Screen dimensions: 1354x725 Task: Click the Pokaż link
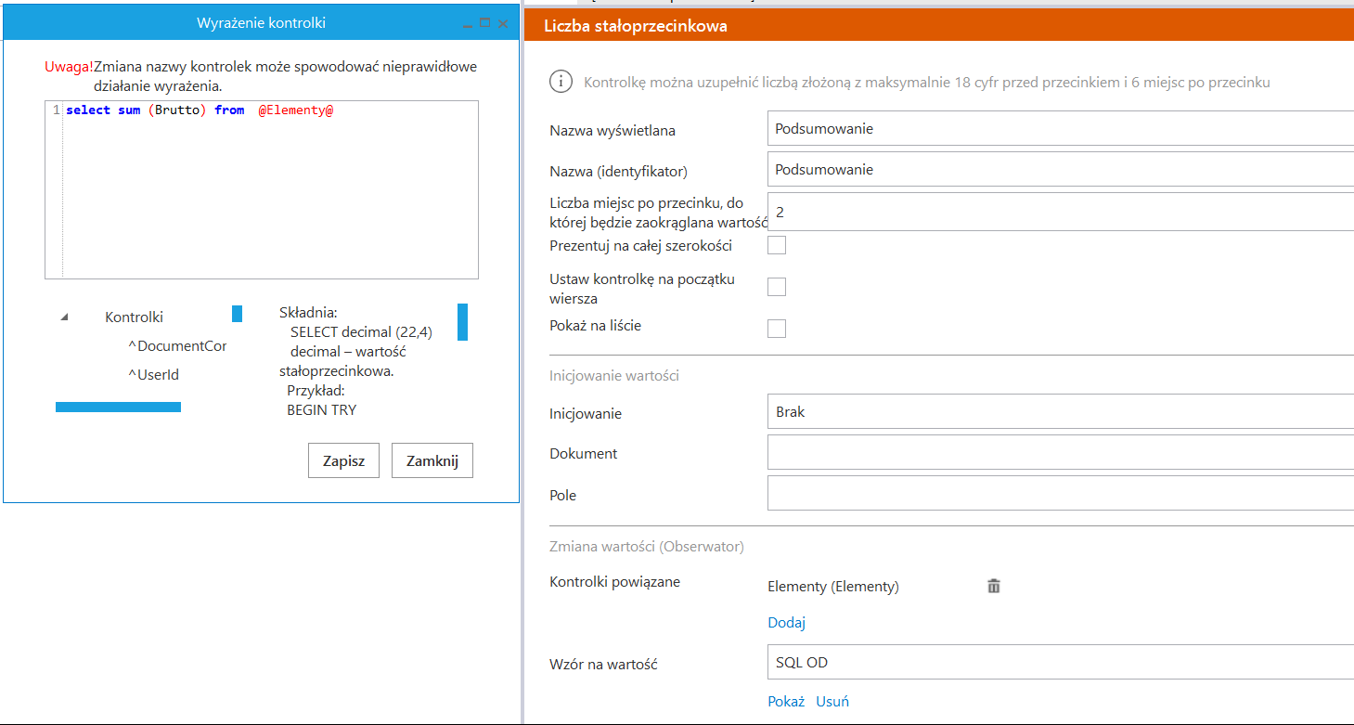click(x=785, y=702)
